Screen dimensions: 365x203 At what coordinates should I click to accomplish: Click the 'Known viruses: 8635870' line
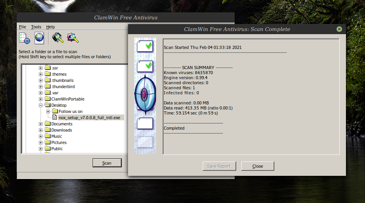[x=188, y=73]
